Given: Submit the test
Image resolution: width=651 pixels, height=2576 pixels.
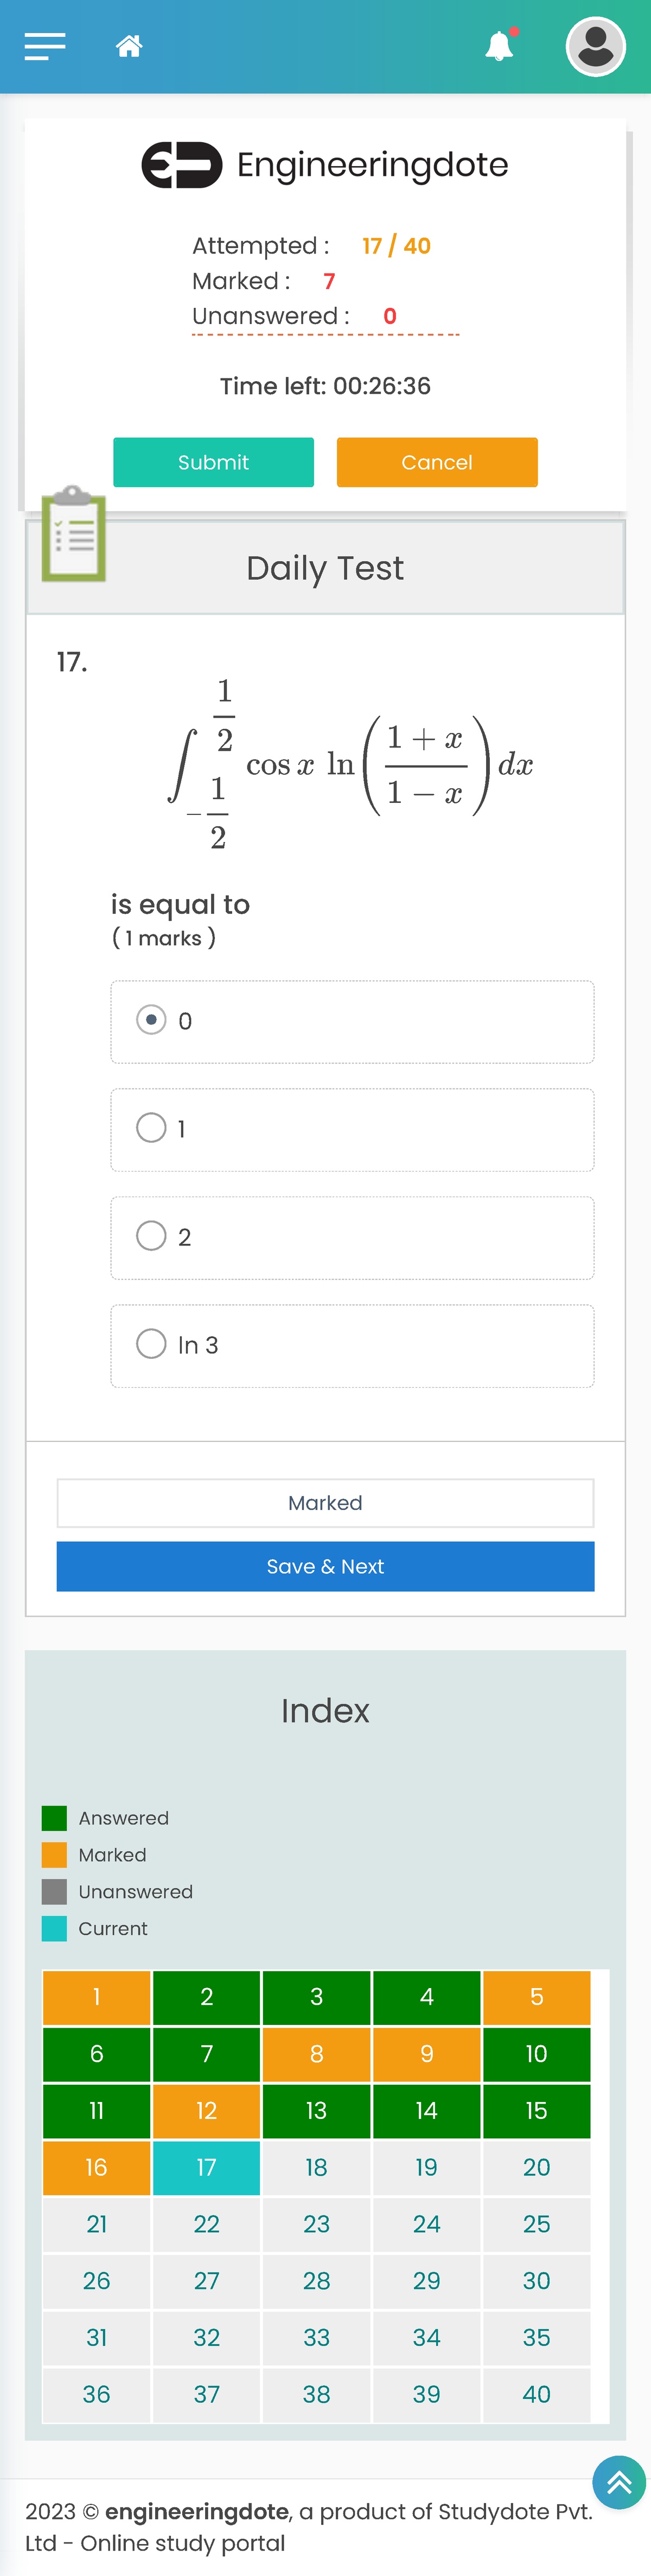Looking at the screenshot, I should [213, 462].
